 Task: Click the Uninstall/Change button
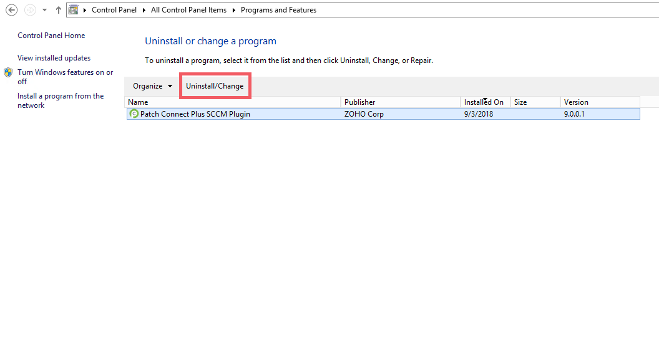click(x=215, y=86)
